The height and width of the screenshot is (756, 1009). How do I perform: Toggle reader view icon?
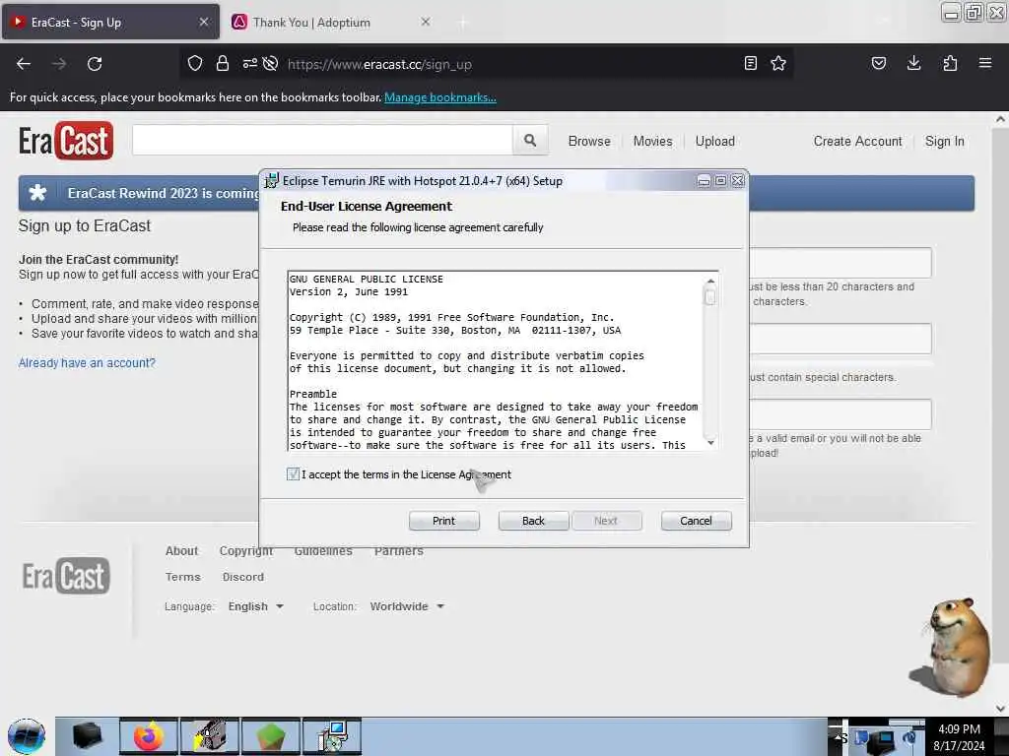coord(750,63)
